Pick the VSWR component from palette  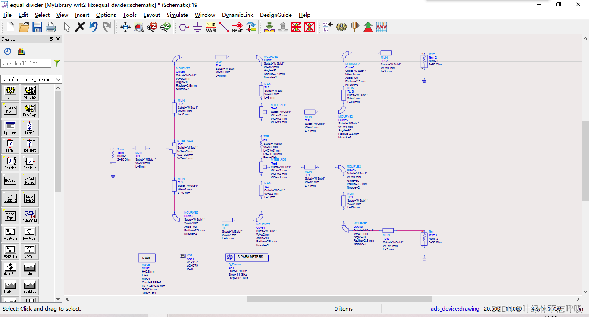coord(29,252)
